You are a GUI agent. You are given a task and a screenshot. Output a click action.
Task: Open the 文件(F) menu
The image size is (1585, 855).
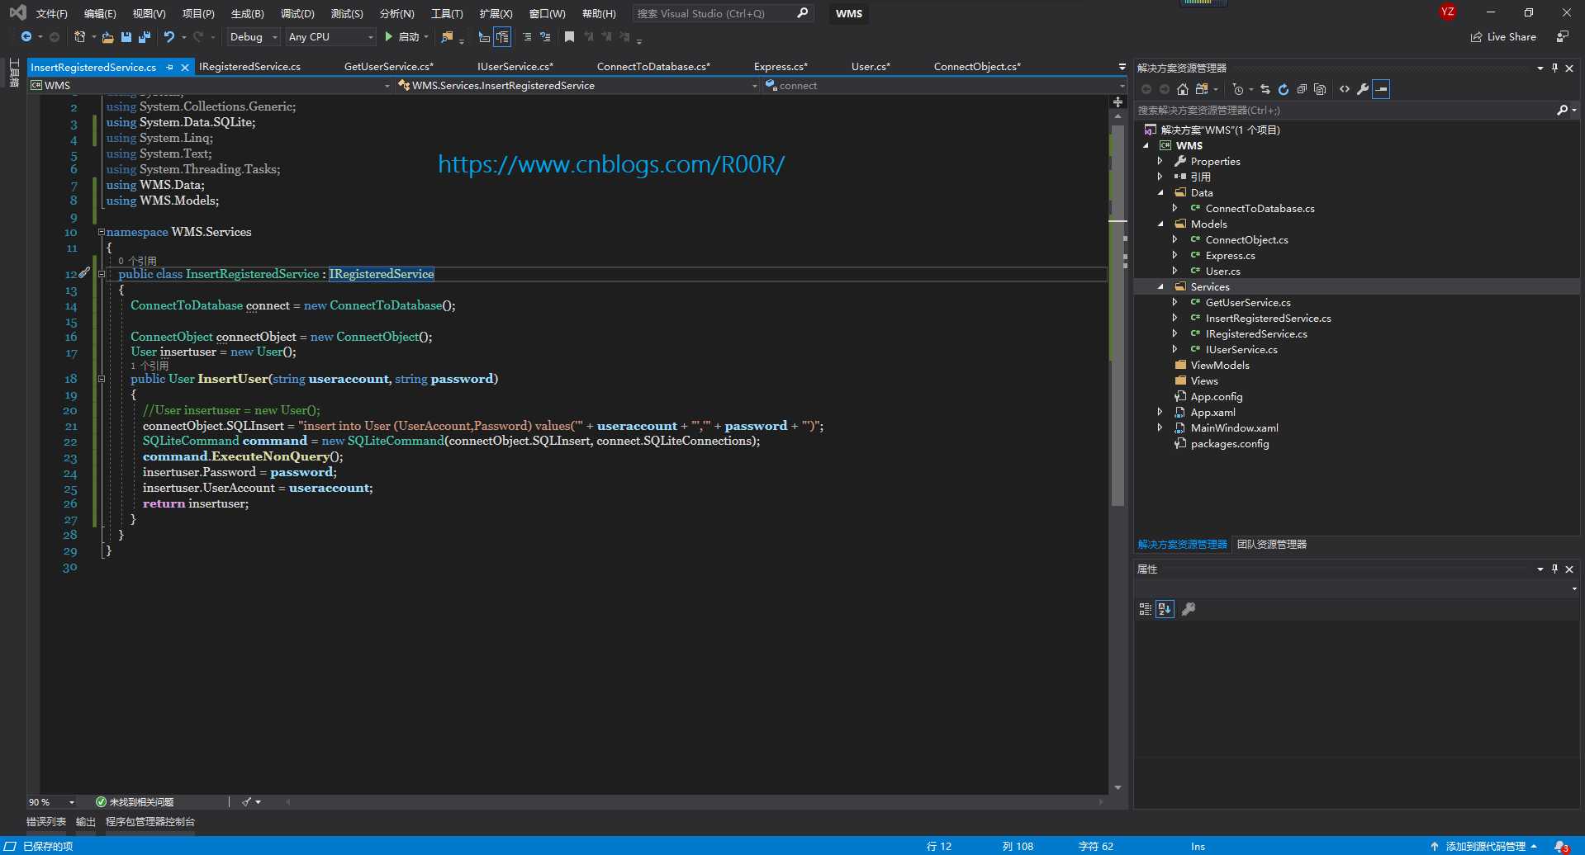(x=52, y=14)
